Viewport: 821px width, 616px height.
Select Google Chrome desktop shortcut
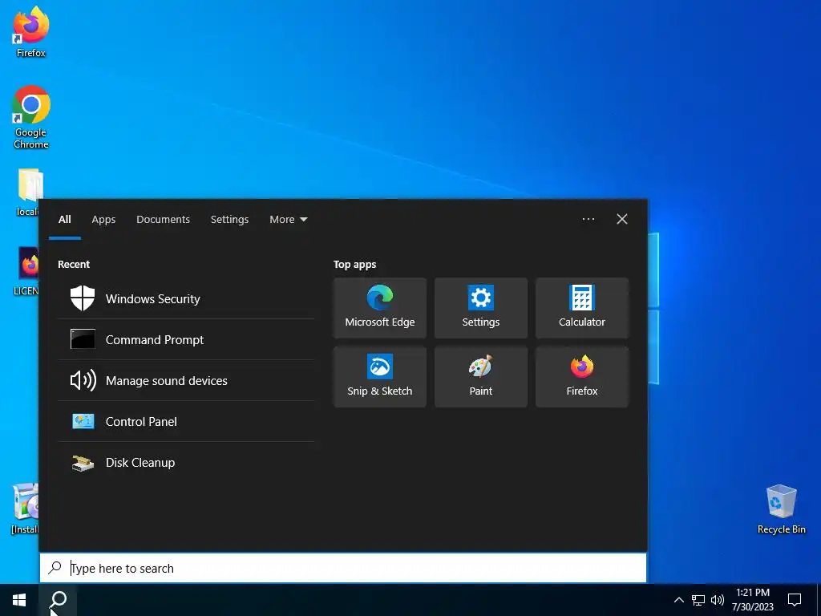pyautogui.click(x=31, y=117)
